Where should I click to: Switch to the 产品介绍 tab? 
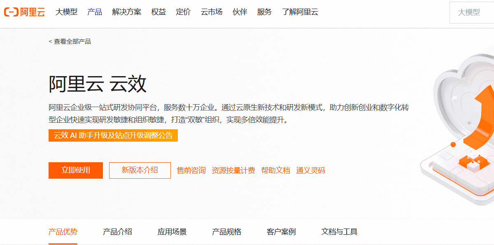point(117,232)
